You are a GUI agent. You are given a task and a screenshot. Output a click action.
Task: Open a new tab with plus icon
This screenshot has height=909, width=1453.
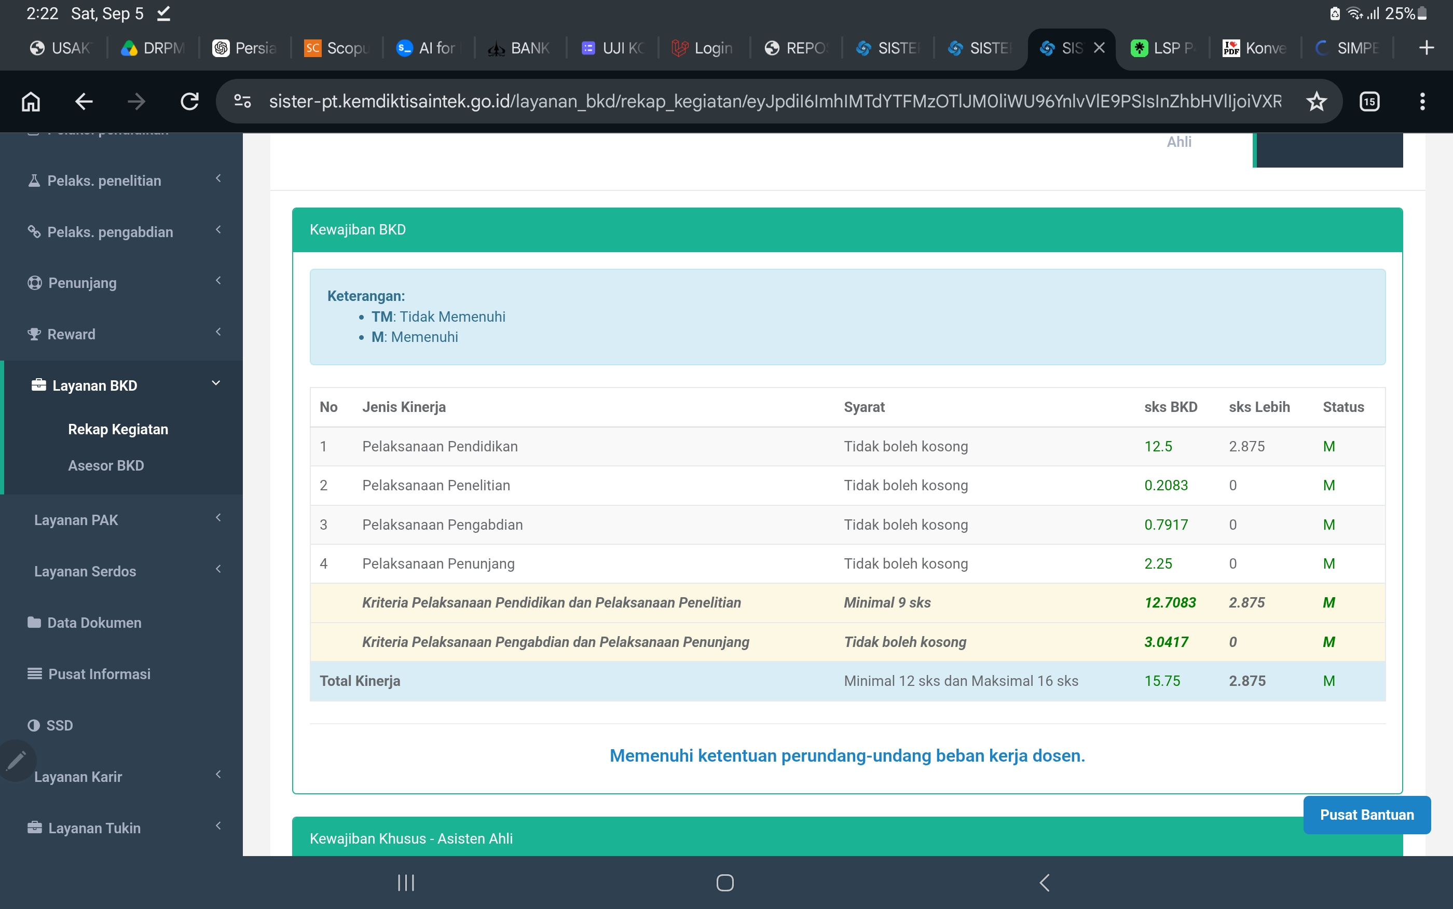click(1426, 48)
